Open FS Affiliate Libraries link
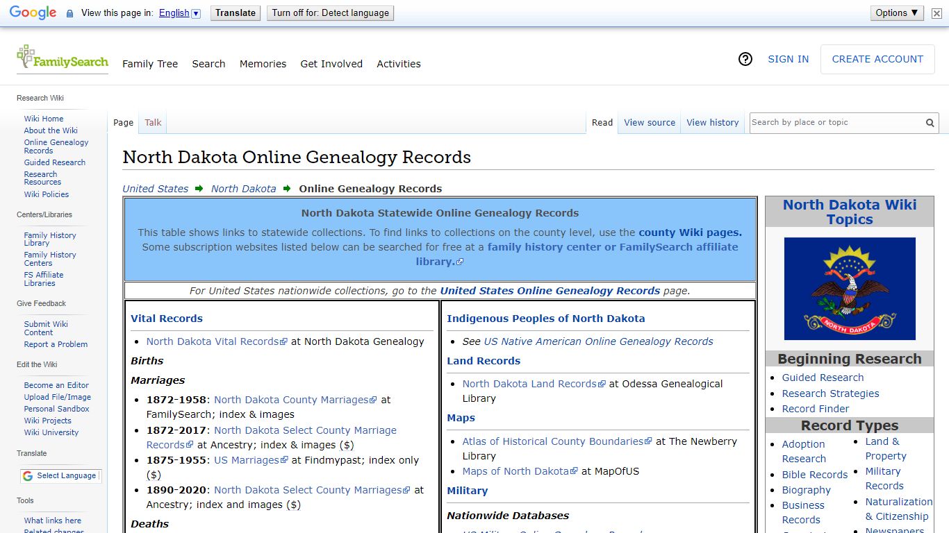 click(x=44, y=279)
